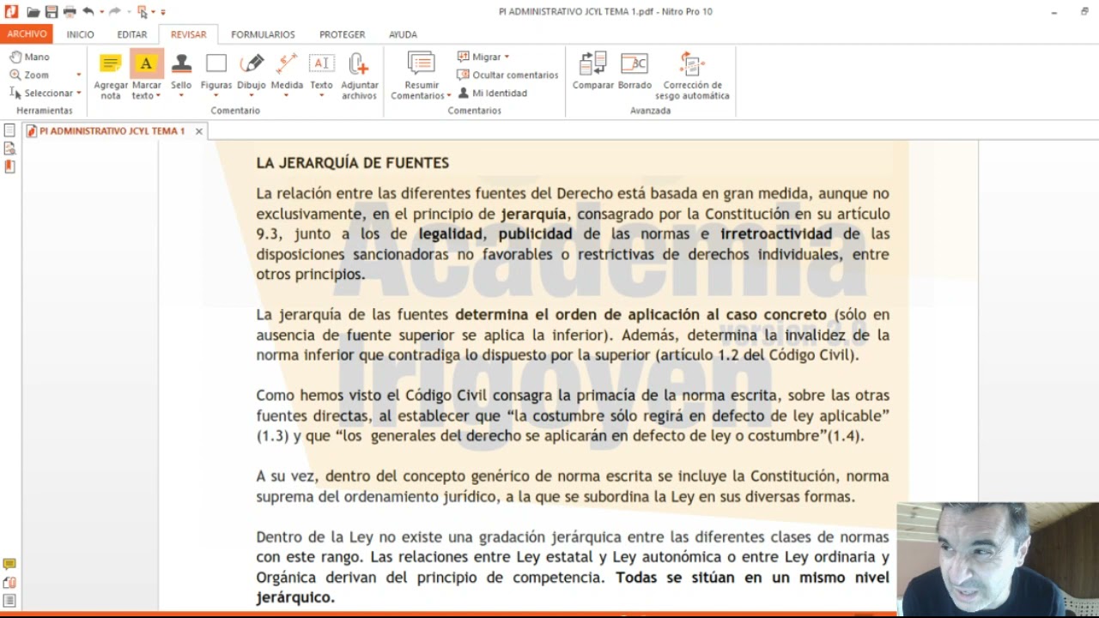Screen dimensions: 1099x618
Task: Toggle the Marcar texto highlight tool
Action: 146,64
